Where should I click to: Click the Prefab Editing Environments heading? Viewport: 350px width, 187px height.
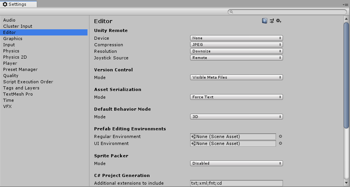pyautogui.click(x=130, y=129)
